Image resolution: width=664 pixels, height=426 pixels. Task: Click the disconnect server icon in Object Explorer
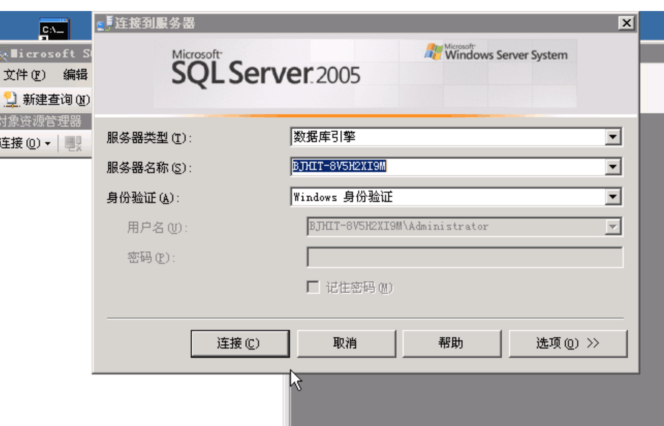[73, 143]
